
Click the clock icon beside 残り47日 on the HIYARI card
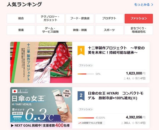(133, 123)
